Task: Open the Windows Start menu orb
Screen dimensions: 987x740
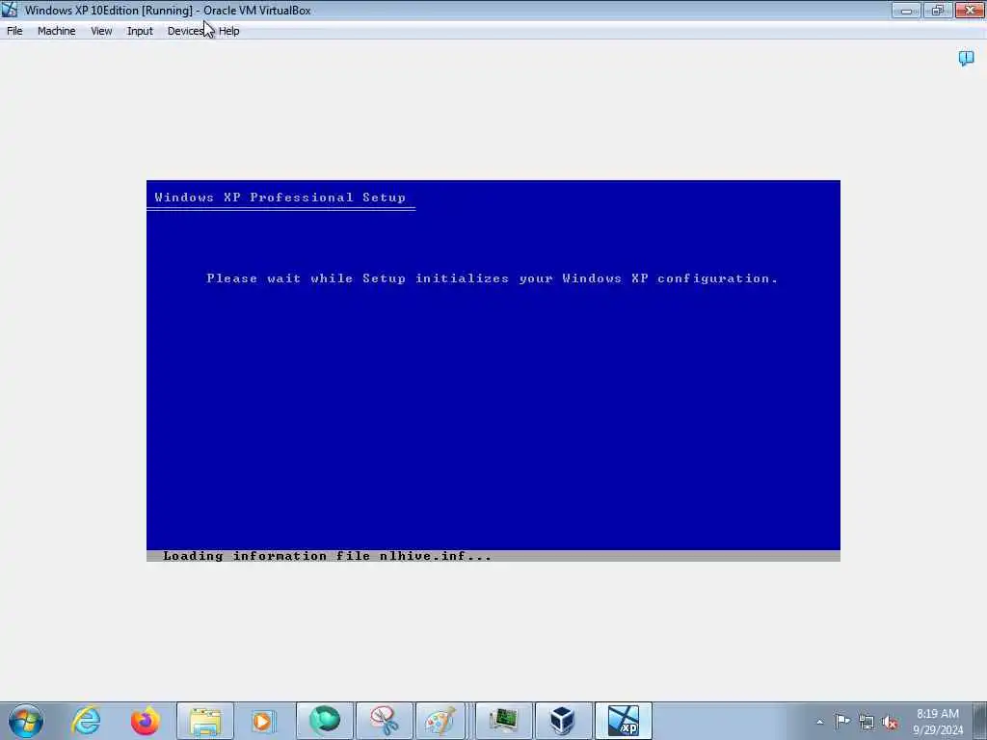Action: point(26,721)
